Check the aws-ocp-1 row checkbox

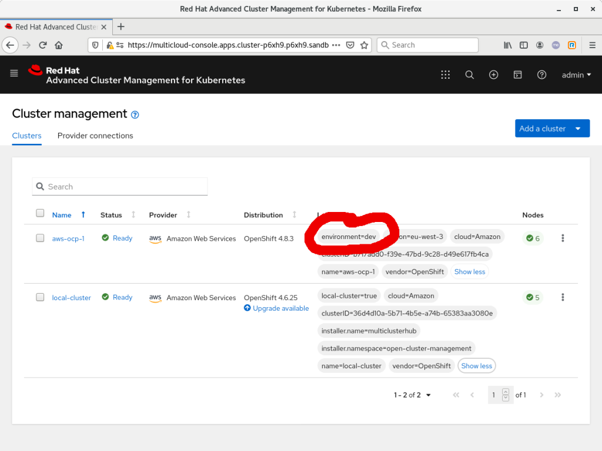(x=40, y=238)
